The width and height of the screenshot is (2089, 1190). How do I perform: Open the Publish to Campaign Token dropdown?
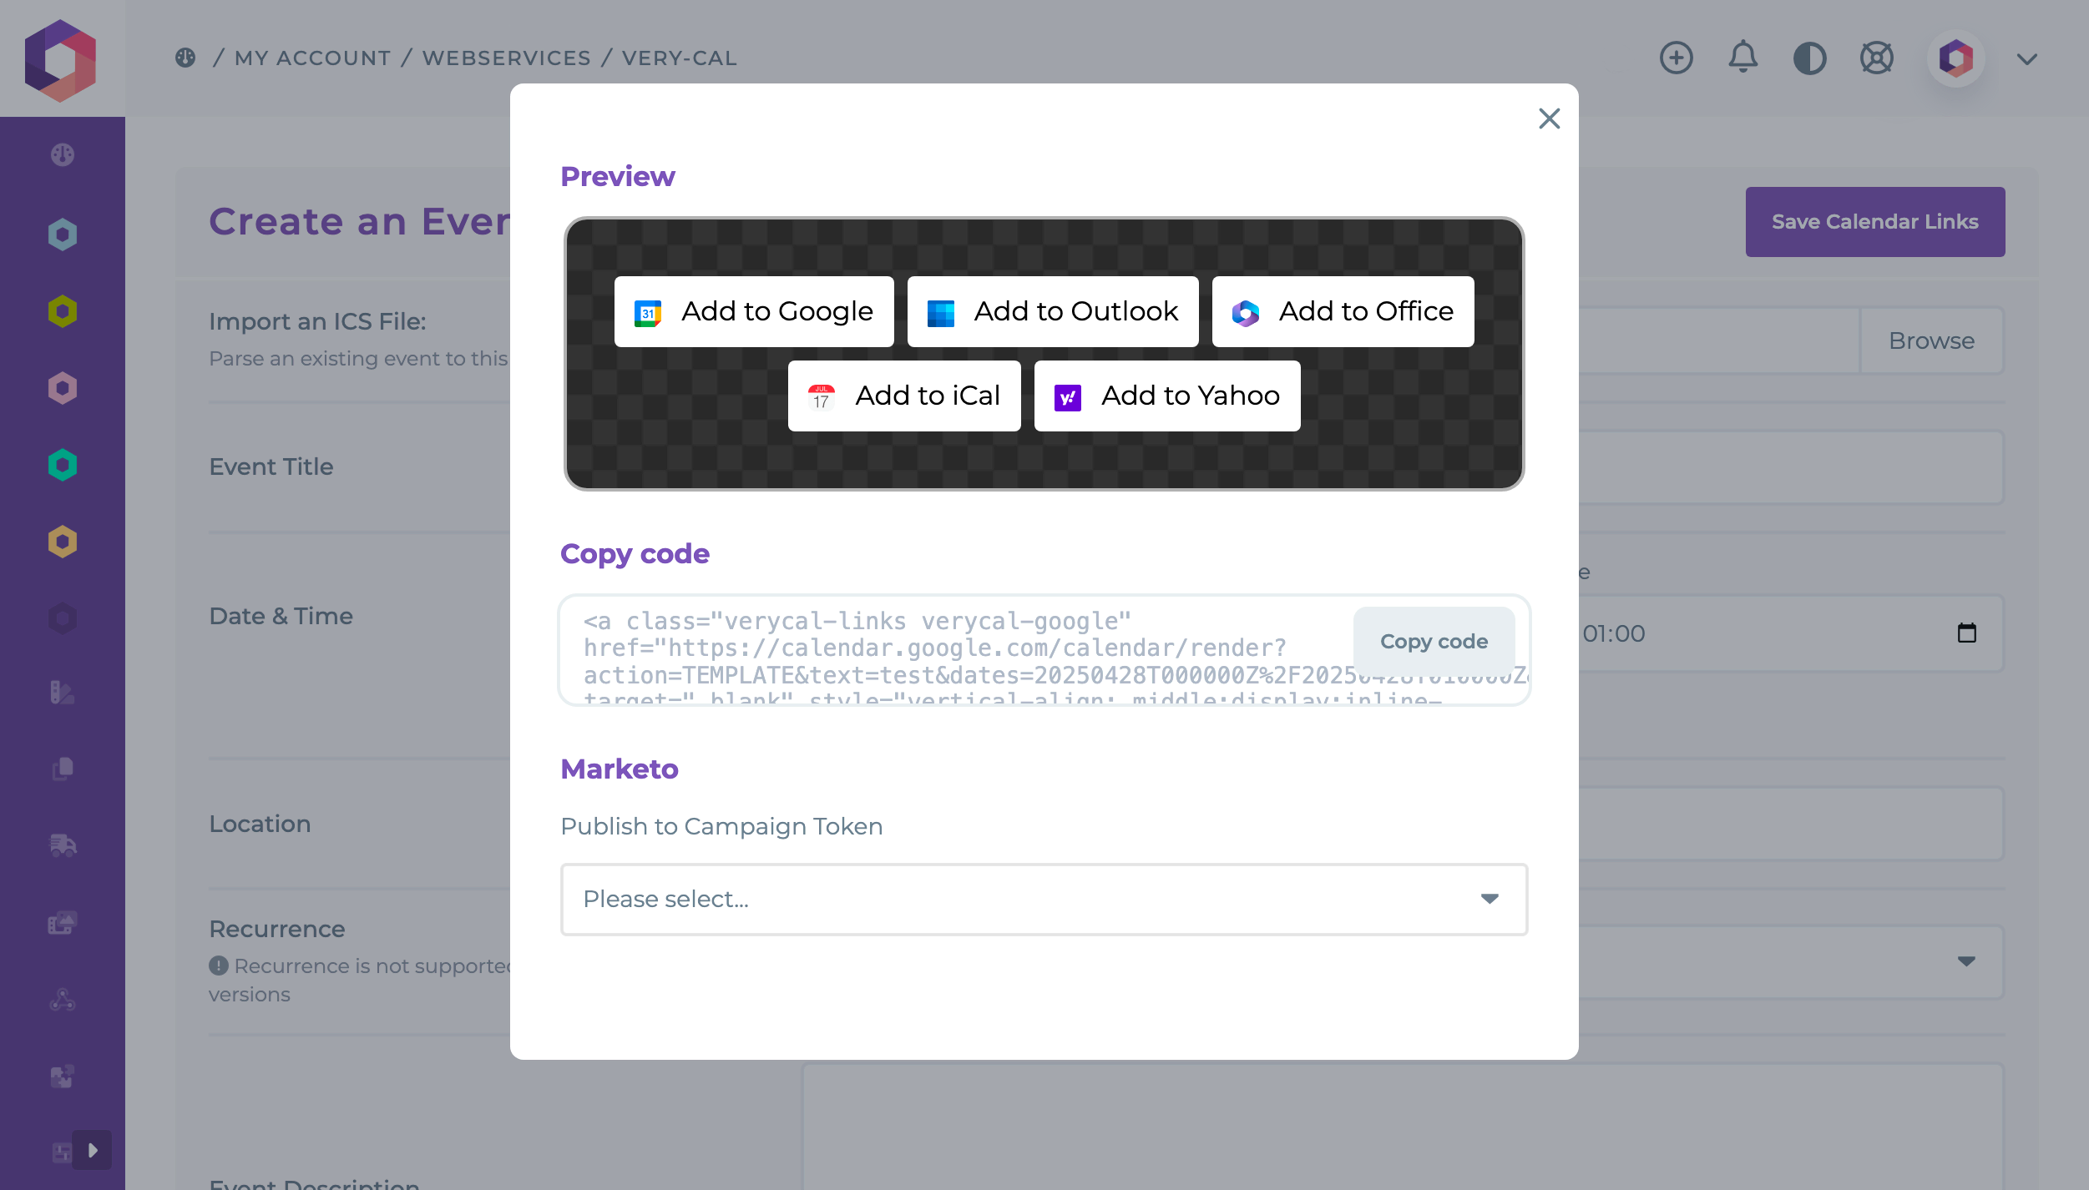click(1044, 899)
